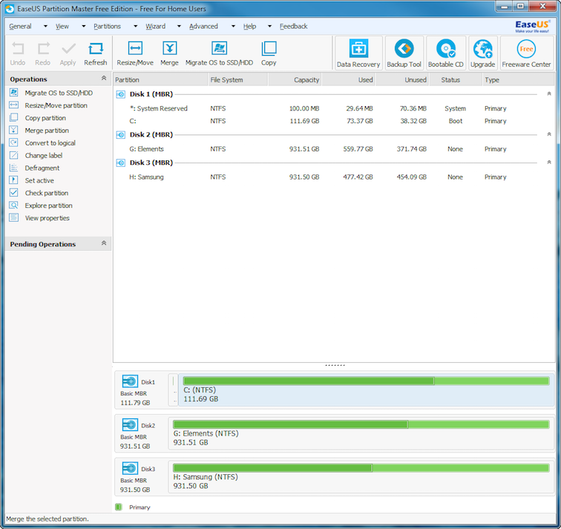Open the General menu
The width and height of the screenshot is (561, 529).
tap(20, 27)
